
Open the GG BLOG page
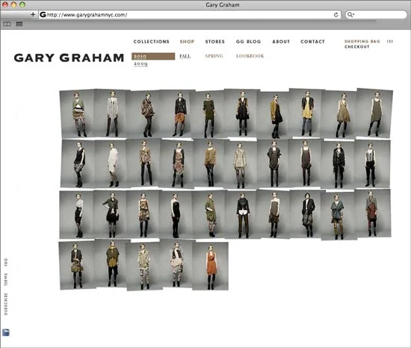[248, 42]
